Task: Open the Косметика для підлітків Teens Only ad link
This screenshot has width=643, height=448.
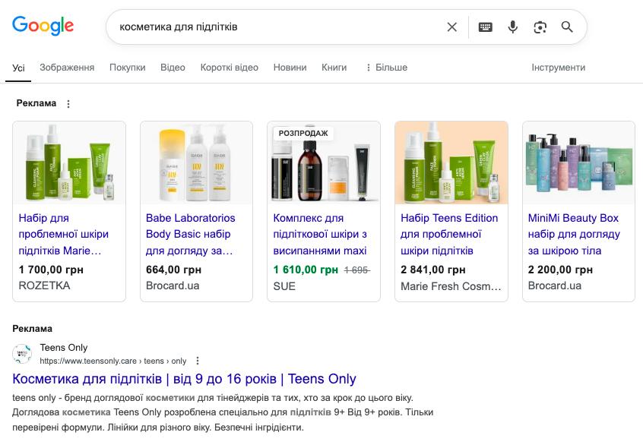Action: pos(184,379)
